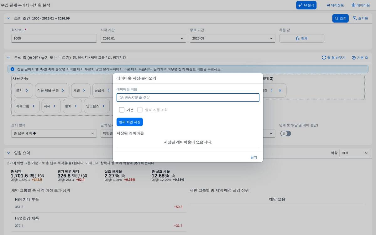Open the 표시 항목 dropdown
Image resolution: width=376 pixels, height=235 pixels.
coord(54,133)
